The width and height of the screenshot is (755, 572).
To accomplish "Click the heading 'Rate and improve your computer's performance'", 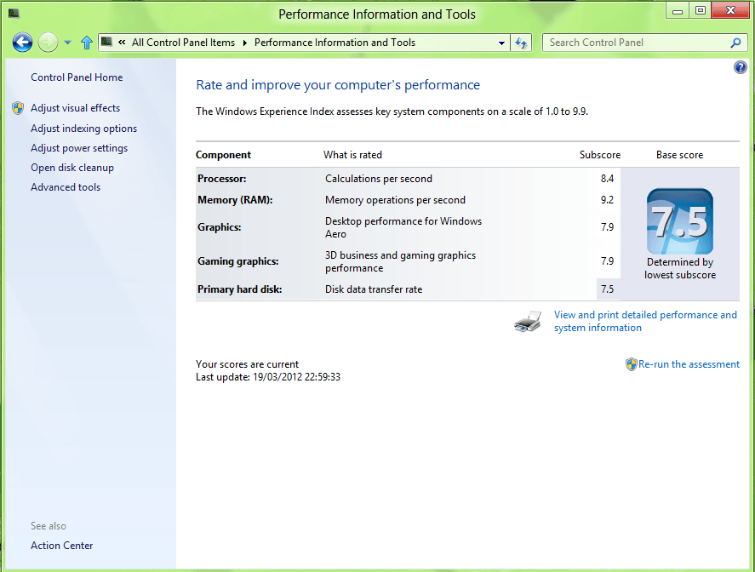I will coord(338,85).
